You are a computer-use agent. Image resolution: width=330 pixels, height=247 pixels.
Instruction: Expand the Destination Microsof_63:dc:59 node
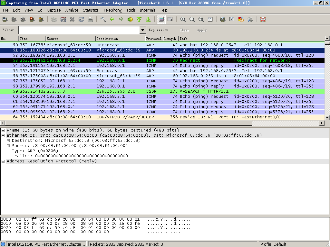tap(8, 141)
